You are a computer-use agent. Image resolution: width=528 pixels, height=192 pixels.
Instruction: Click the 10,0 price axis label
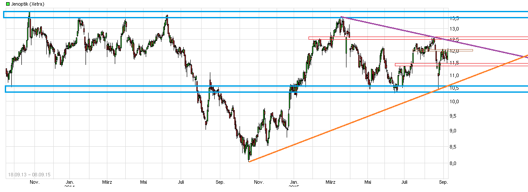click(454, 101)
